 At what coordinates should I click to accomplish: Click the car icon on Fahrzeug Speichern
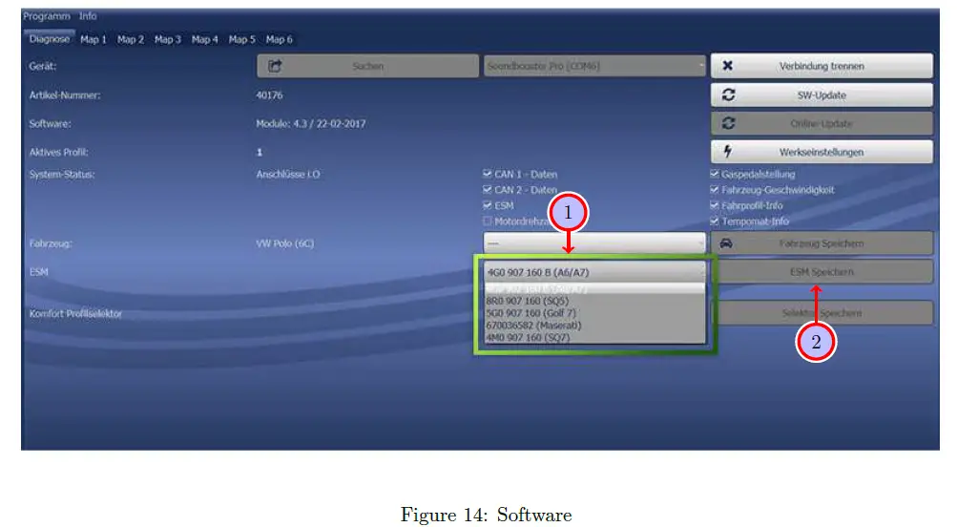(726, 243)
